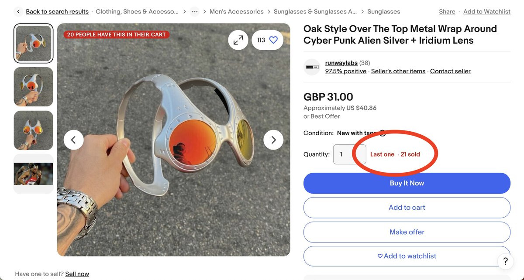Click the Buy It Now button
The height and width of the screenshot is (280, 524).
click(x=407, y=183)
